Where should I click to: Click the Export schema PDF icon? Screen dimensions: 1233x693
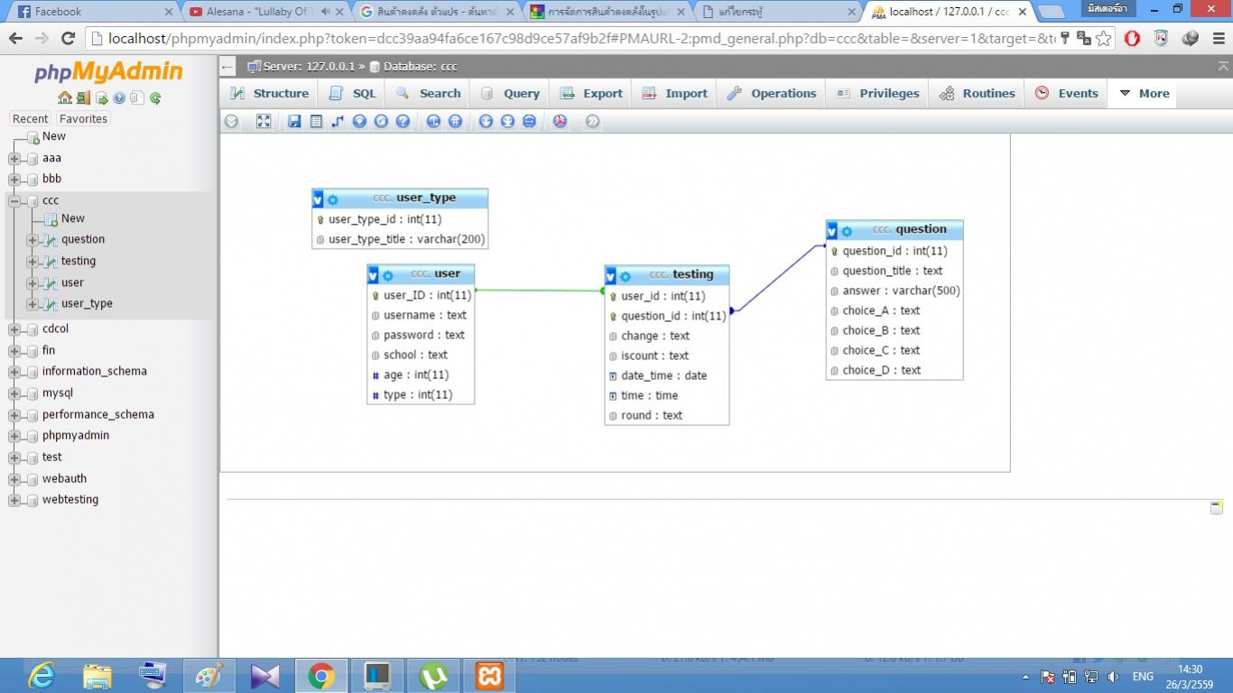[560, 121]
